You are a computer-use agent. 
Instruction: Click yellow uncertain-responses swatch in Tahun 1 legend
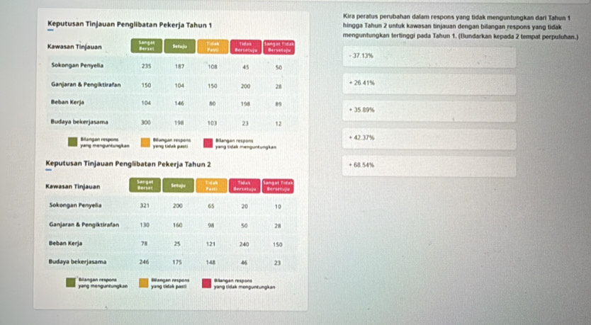[145, 142]
